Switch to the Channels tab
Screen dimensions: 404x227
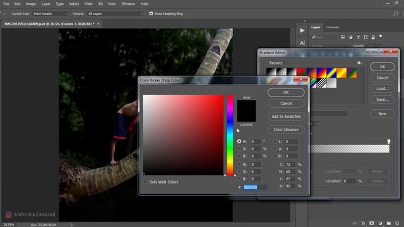(x=333, y=27)
